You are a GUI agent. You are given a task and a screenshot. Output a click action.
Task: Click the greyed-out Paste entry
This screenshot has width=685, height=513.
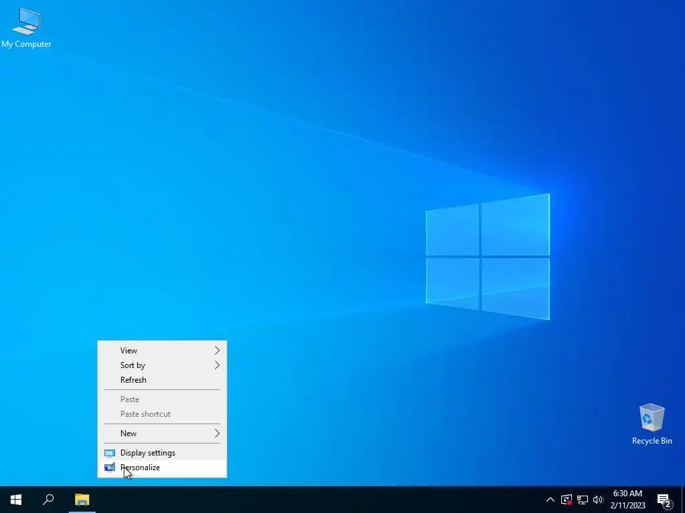click(x=162, y=399)
